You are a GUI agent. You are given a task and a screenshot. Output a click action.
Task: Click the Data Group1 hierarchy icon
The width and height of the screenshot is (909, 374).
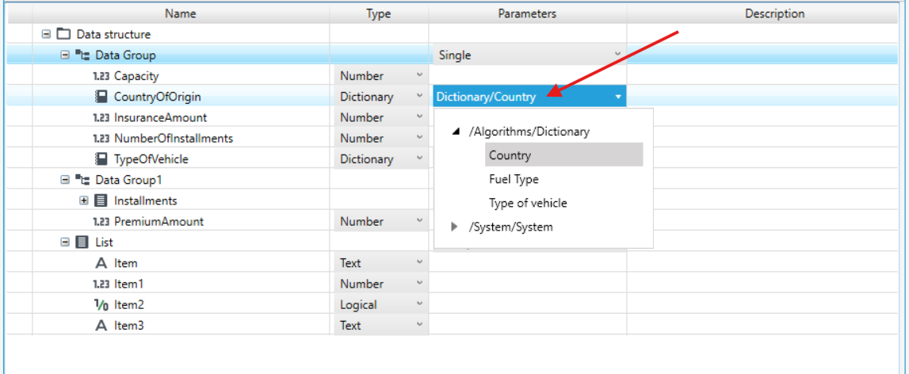click(82, 181)
